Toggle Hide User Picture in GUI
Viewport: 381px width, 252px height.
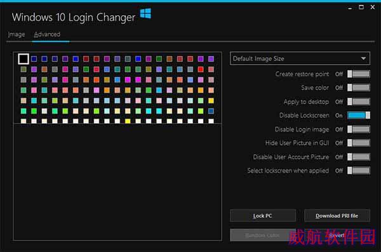(359, 143)
